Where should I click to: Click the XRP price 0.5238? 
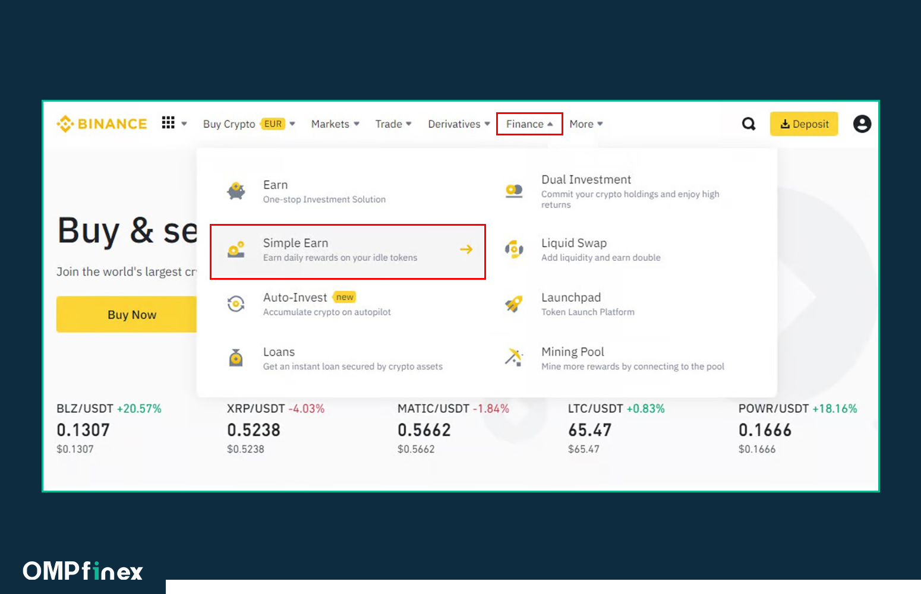click(x=254, y=430)
